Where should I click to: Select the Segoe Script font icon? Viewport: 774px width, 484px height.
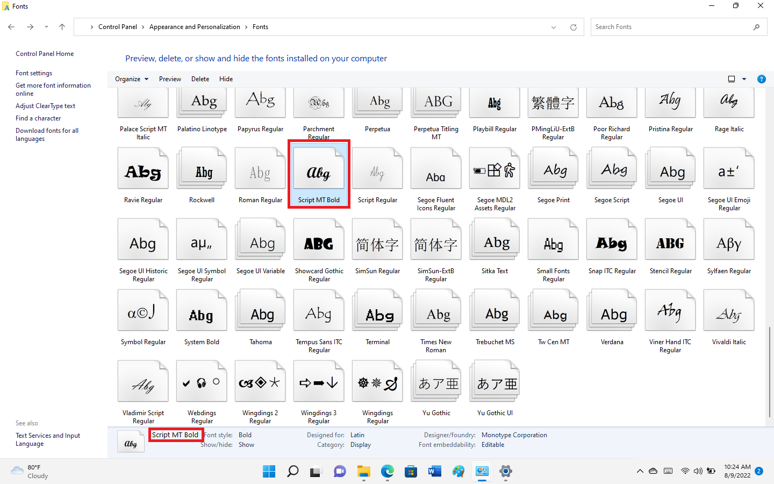point(612,168)
